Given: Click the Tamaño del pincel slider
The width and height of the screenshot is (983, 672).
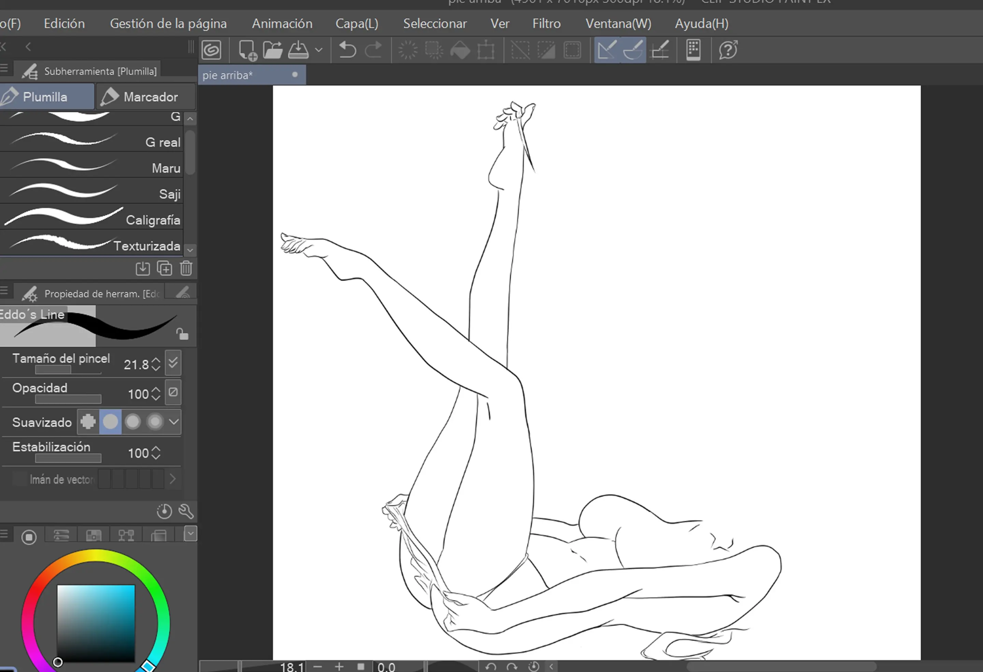Looking at the screenshot, I should [x=68, y=370].
